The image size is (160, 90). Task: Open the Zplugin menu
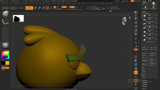pyautogui.click(x=102, y=3)
